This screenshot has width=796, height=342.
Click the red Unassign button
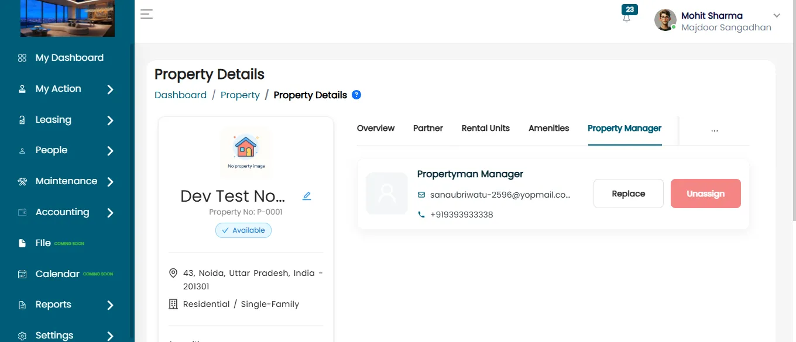click(706, 194)
